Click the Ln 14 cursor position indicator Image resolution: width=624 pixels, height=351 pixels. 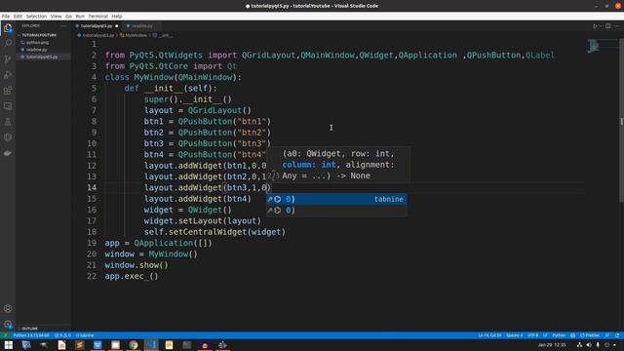tap(489, 335)
